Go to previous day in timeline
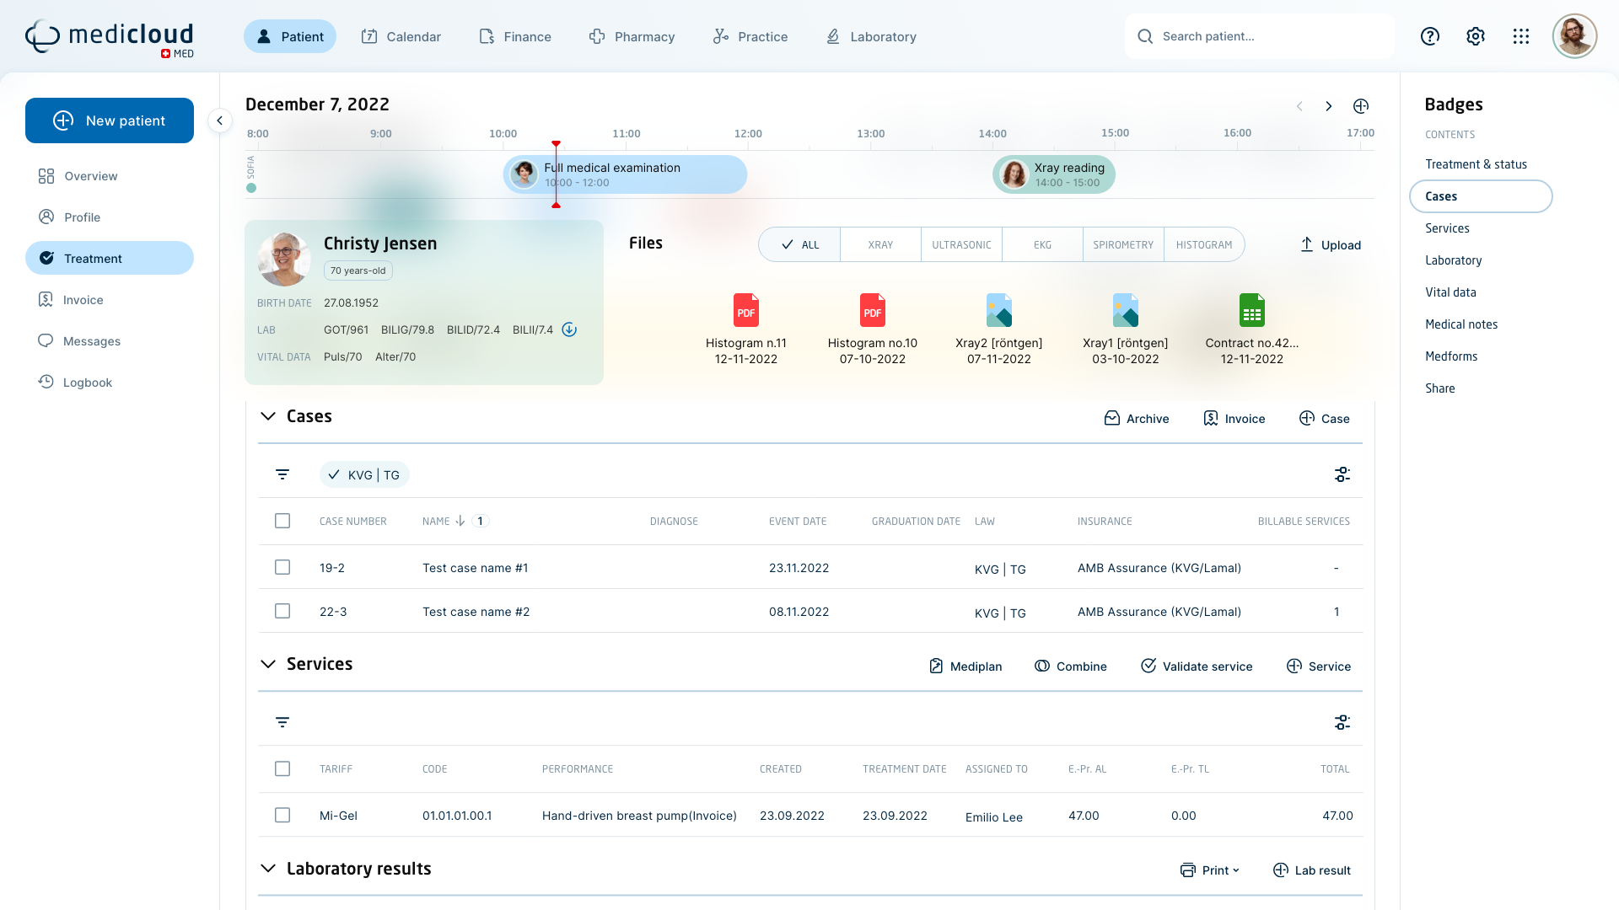The image size is (1619, 910). pyautogui.click(x=1299, y=106)
